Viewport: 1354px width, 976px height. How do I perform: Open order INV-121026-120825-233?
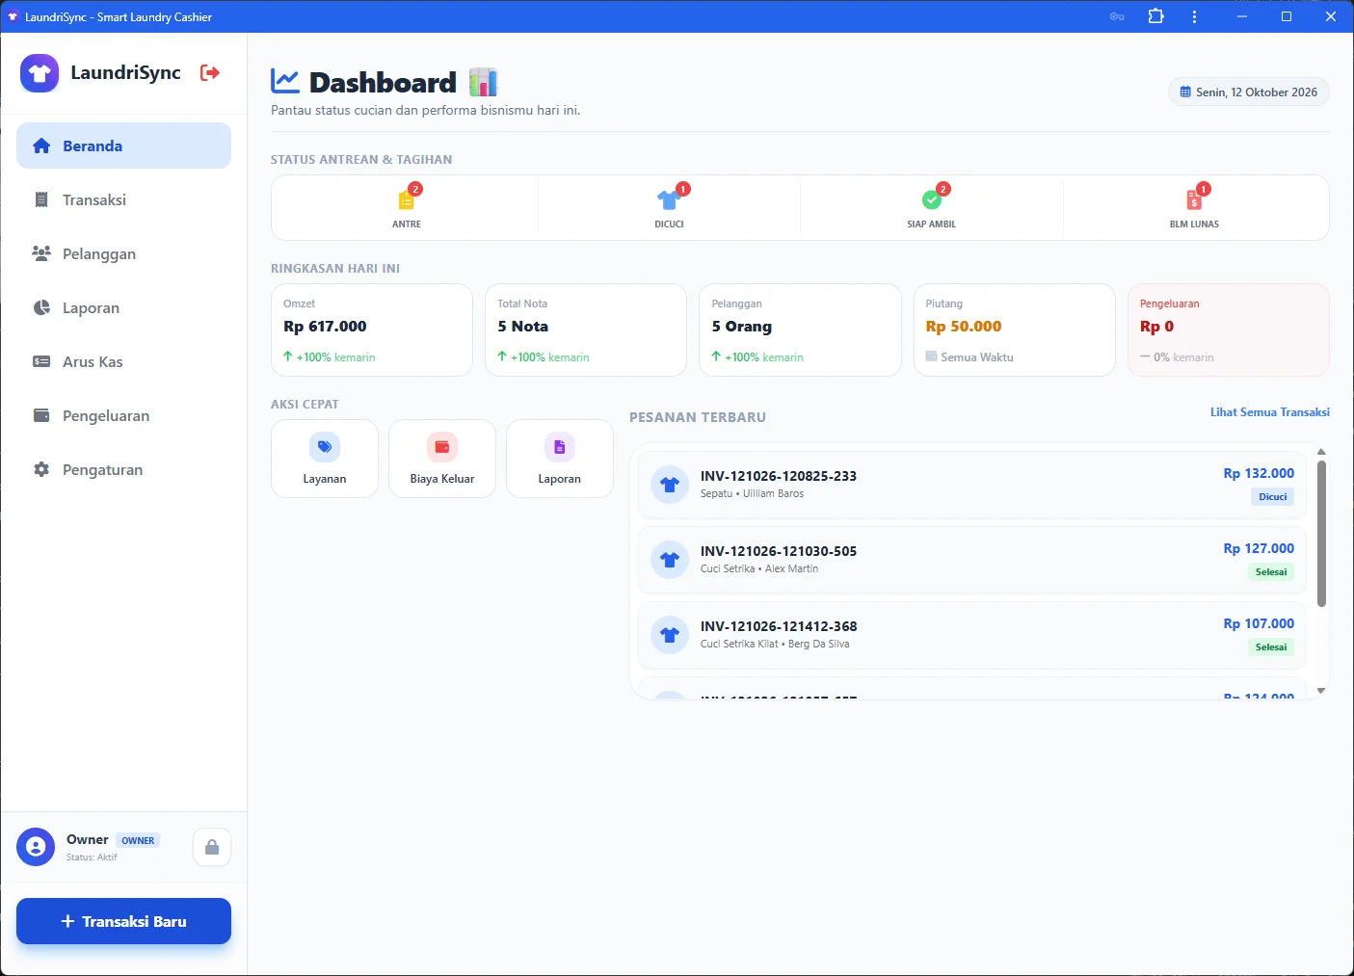(x=972, y=485)
